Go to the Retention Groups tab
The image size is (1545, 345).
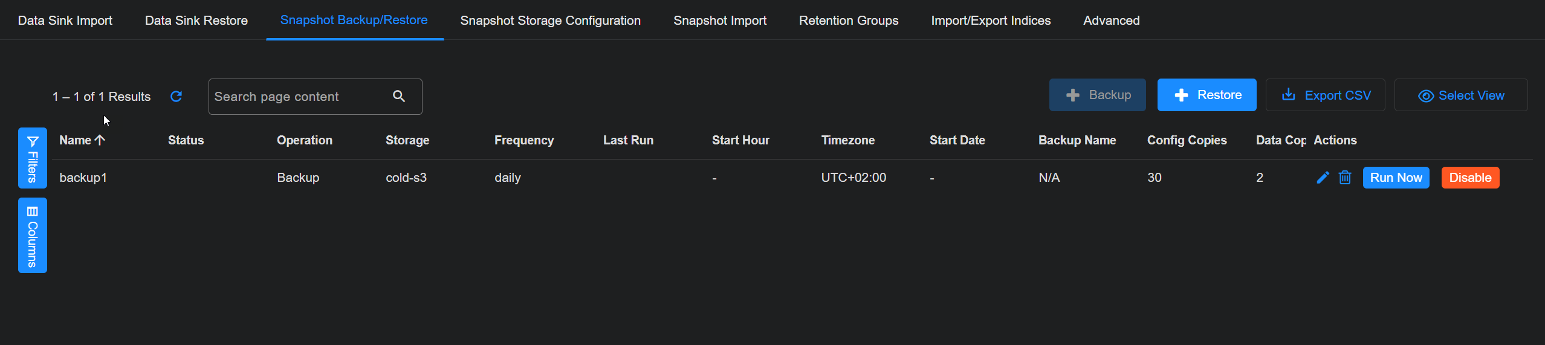tap(849, 21)
